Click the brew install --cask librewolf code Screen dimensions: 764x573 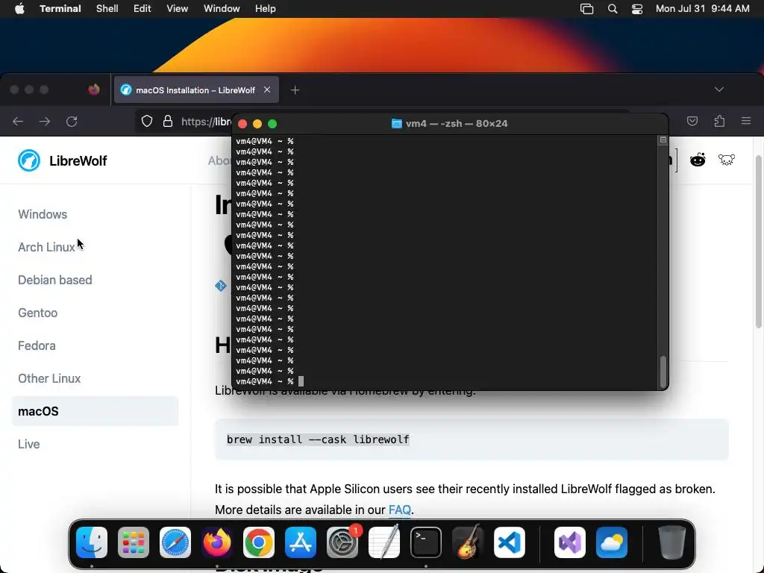[318, 439]
